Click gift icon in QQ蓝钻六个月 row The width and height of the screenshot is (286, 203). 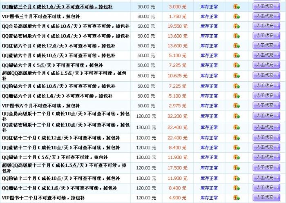237,56
